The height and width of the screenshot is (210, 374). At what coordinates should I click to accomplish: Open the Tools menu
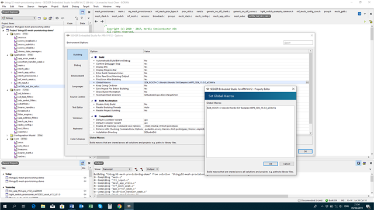(96, 6)
